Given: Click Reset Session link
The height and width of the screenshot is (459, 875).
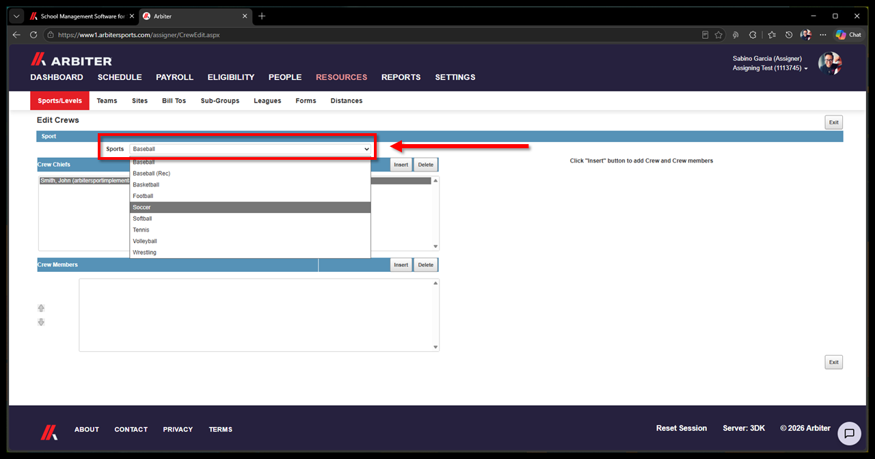Looking at the screenshot, I should coord(682,428).
